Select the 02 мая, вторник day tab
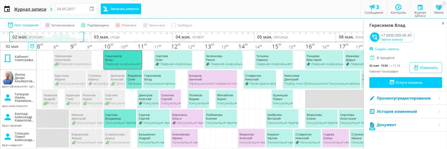The height and width of the screenshot is (149, 447). pos(47,37)
